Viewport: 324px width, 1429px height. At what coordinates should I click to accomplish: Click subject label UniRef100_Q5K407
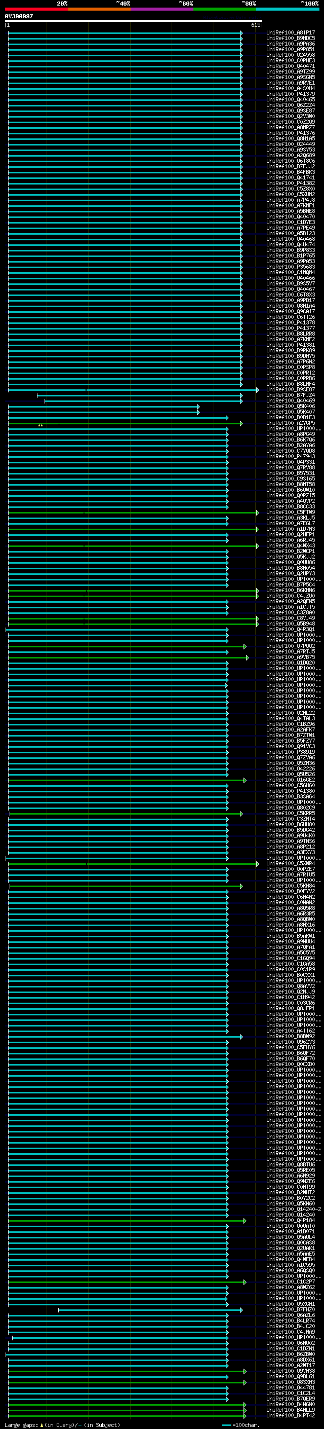(x=291, y=412)
